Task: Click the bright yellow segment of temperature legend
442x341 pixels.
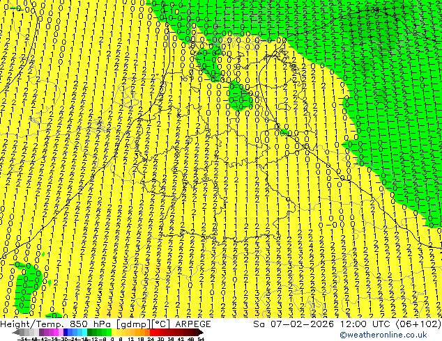Action: coord(114,332)
